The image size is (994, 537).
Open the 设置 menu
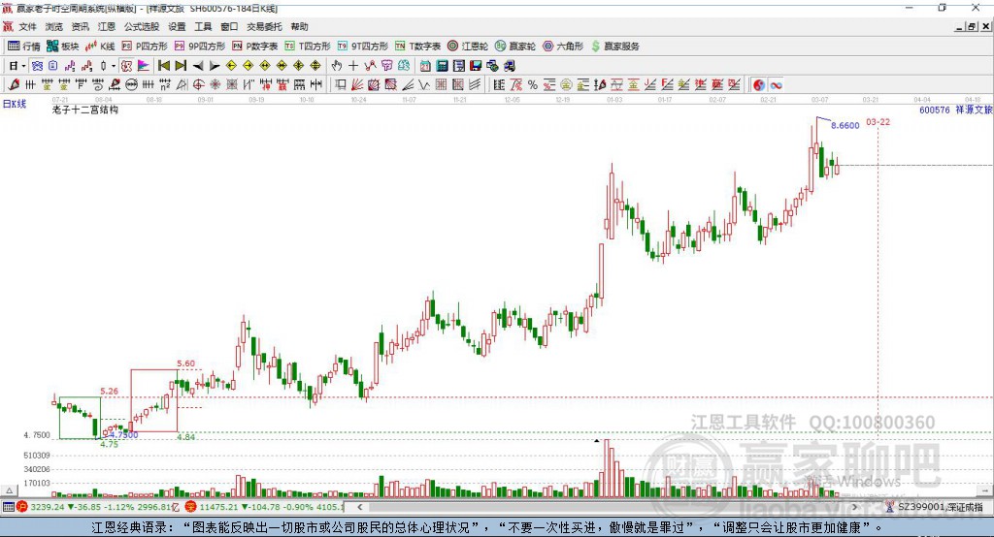[x=177, y=26]
